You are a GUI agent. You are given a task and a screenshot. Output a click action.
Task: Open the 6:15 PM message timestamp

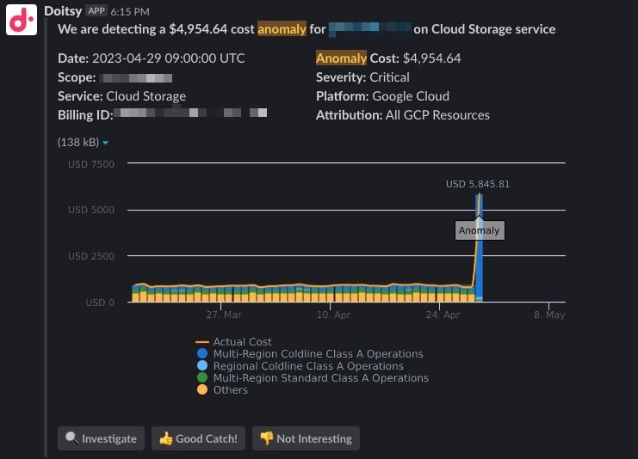(130, 12)
